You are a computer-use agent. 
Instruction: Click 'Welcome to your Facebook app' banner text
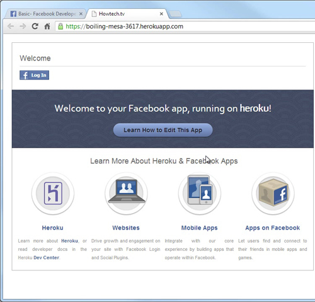click(163, 108)
